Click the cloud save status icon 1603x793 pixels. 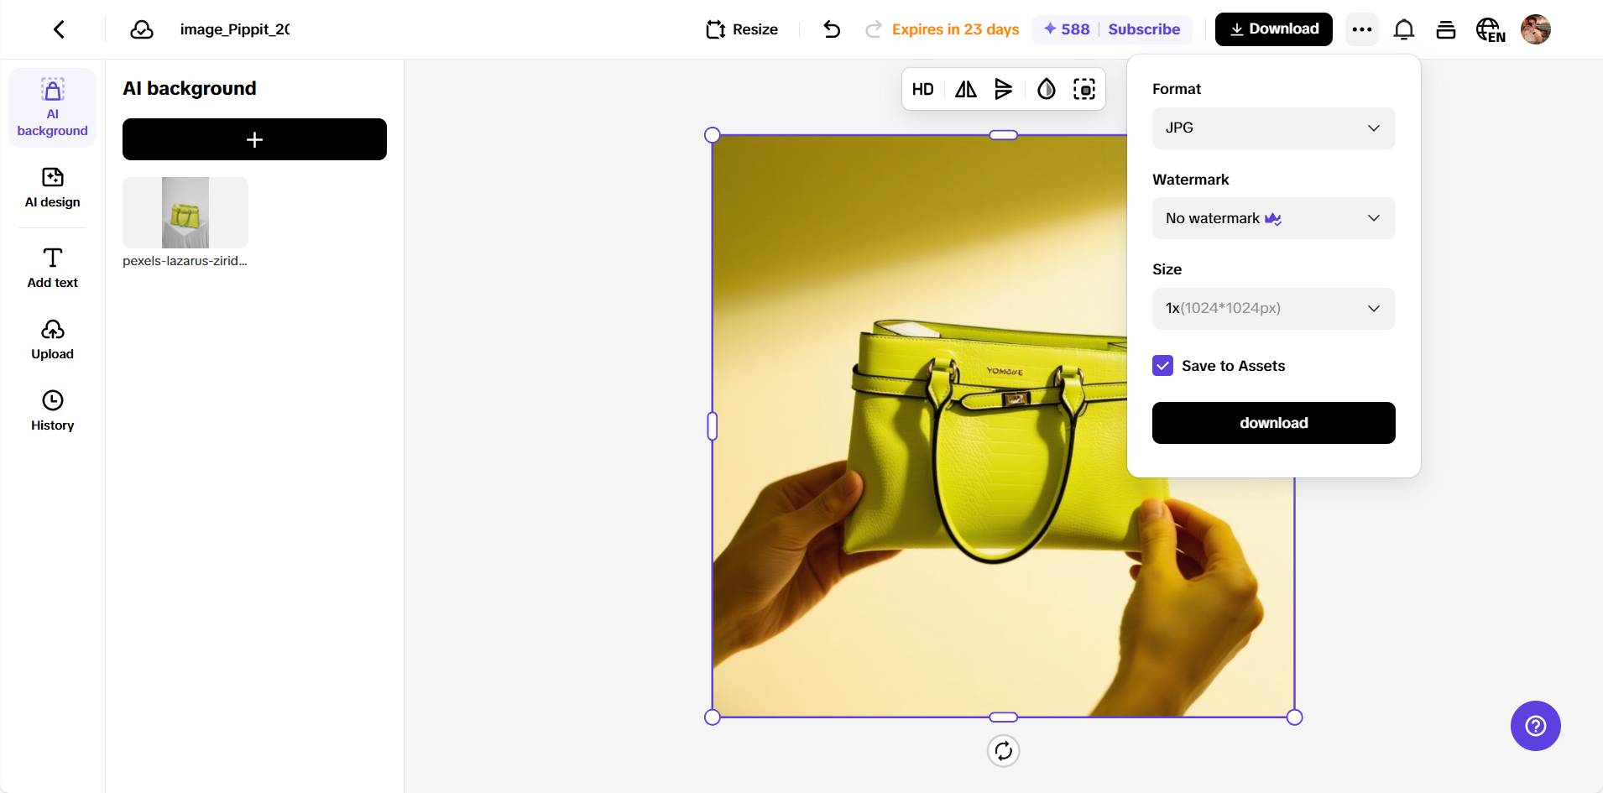pos(142,29)
